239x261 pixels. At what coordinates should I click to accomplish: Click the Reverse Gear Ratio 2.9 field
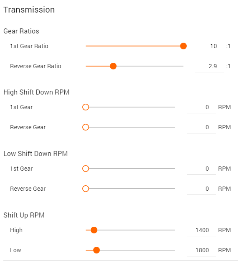pyautogui.click(x=209, y=67)
